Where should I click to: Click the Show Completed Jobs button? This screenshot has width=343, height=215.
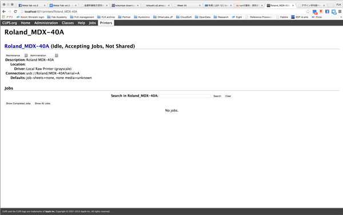point(18,103)
